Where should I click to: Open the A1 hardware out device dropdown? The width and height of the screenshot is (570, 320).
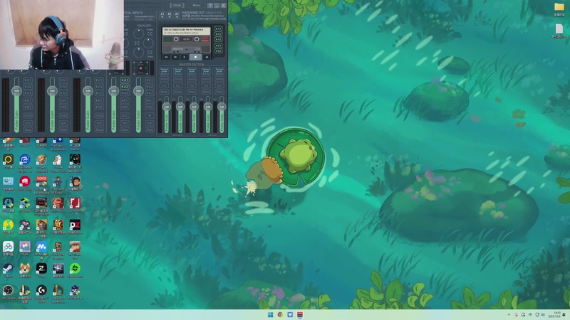162,15
